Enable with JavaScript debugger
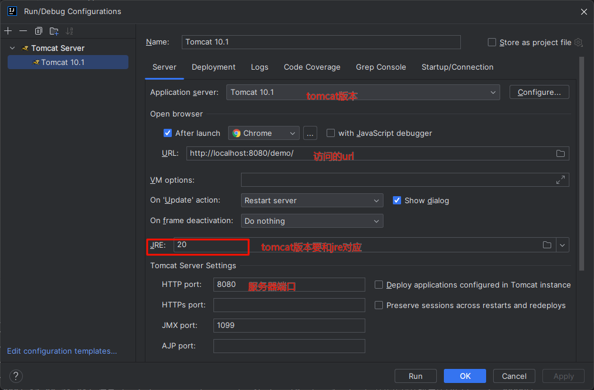This screenshot has width=594, height=390. pos(330,133)
